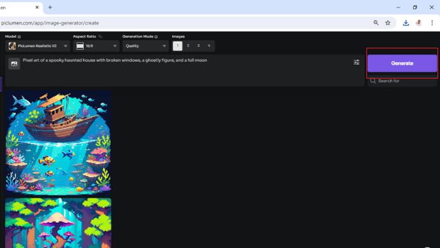Open the prompt settings sliders icon
Screen dimensions: 440x248
coord(356,62)
